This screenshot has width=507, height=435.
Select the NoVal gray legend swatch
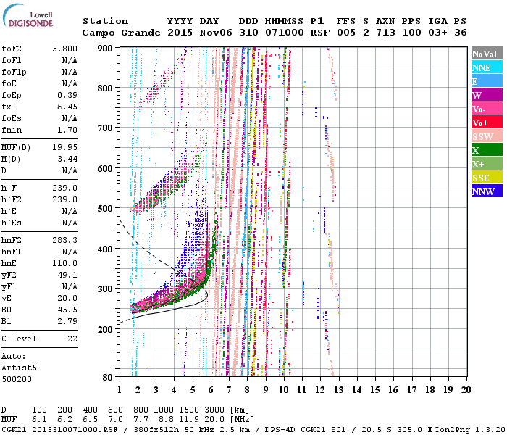(487, 54)
